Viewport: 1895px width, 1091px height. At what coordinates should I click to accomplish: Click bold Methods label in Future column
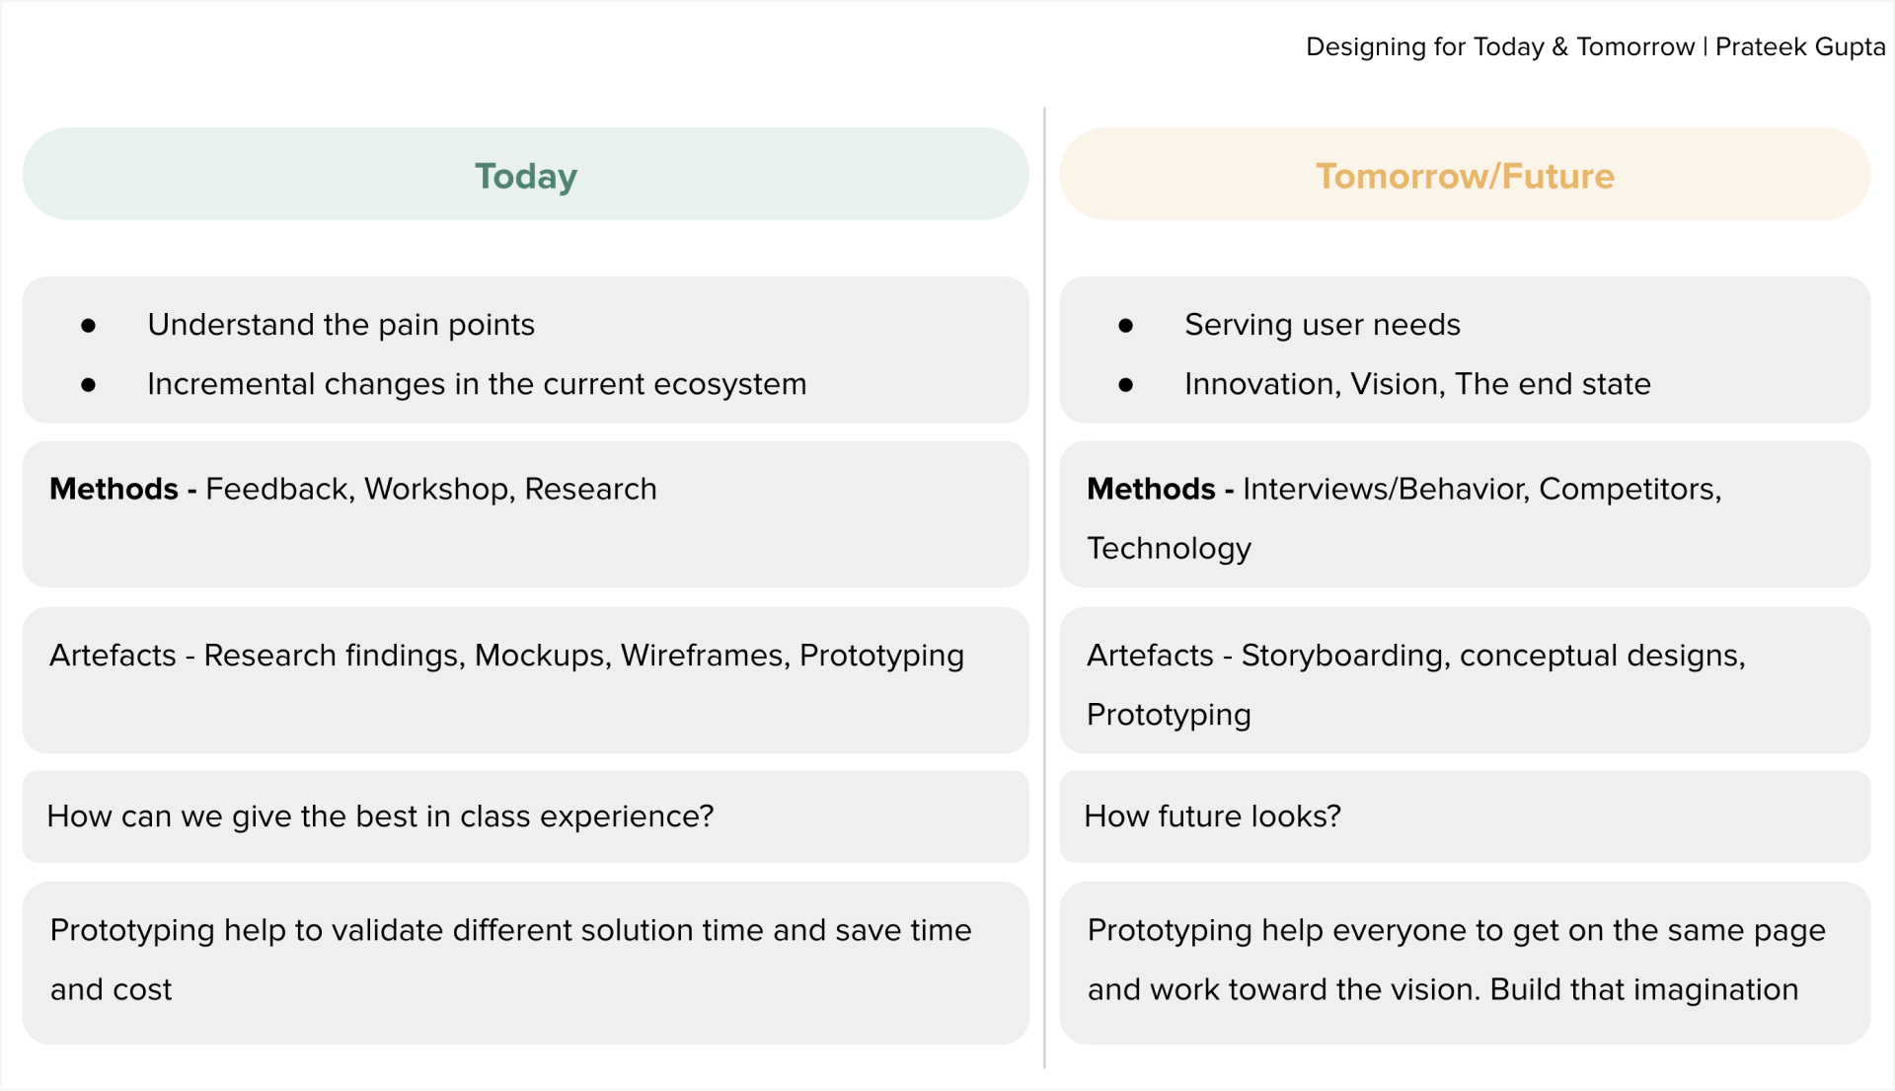(x=1151, y=489)
